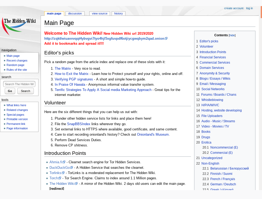Open Related changes tool
This screenshot has width=262, height=199.
(x=17, y=110)
